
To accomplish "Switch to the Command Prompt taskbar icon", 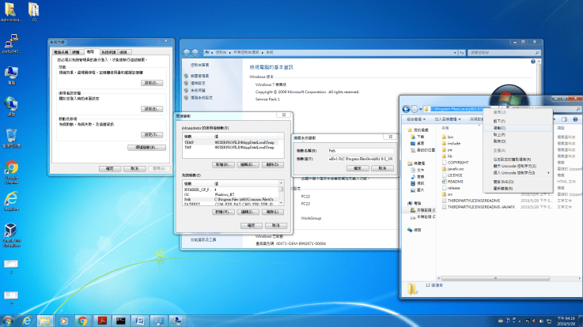I will click(120, 321).
